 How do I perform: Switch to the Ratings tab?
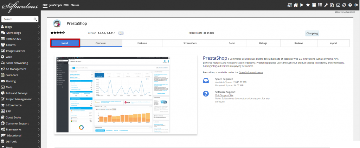pos(263,43)
